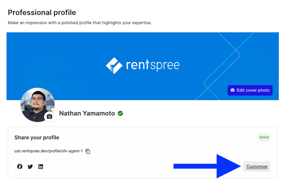Click the Edit cover photo button
Screen dimensions: 286x183
pos(250,90)
